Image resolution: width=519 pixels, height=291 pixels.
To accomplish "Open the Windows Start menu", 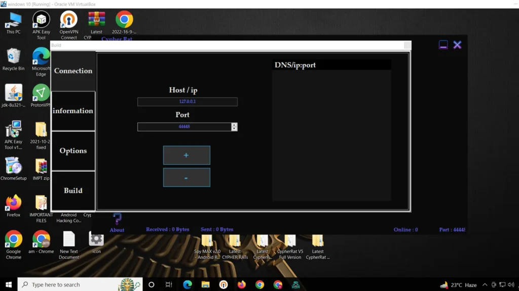I will point(9,284).
